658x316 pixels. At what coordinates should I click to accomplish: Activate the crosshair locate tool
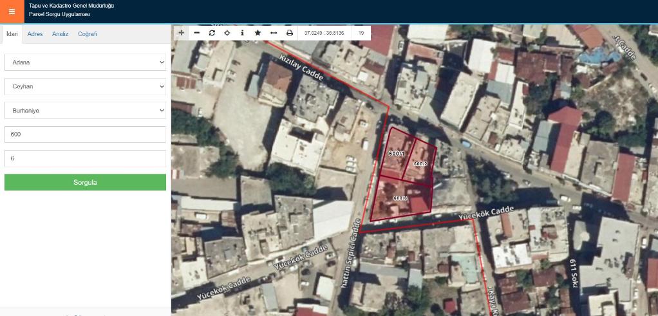[x=227, y=33]
